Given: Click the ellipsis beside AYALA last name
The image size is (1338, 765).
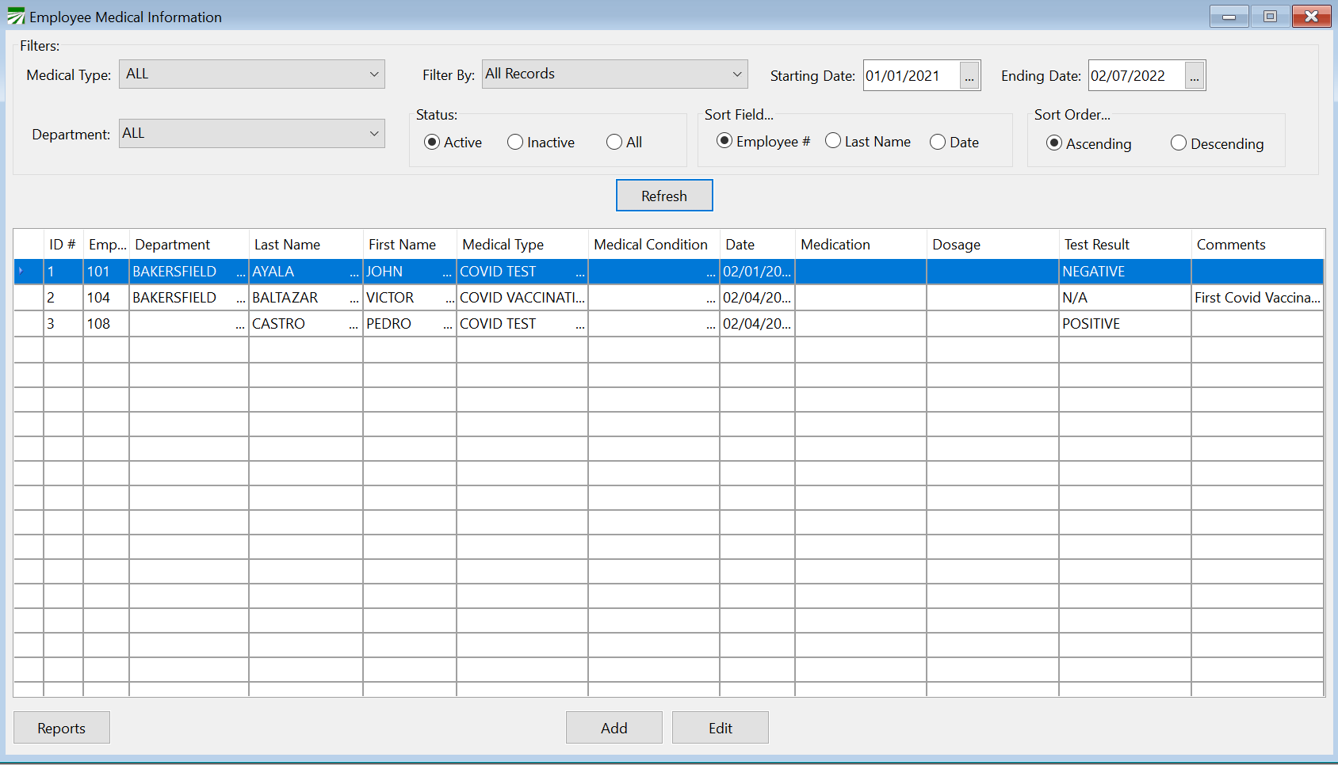Looking at the screenshot, I should pyautogui.click(x=354, y=272).
